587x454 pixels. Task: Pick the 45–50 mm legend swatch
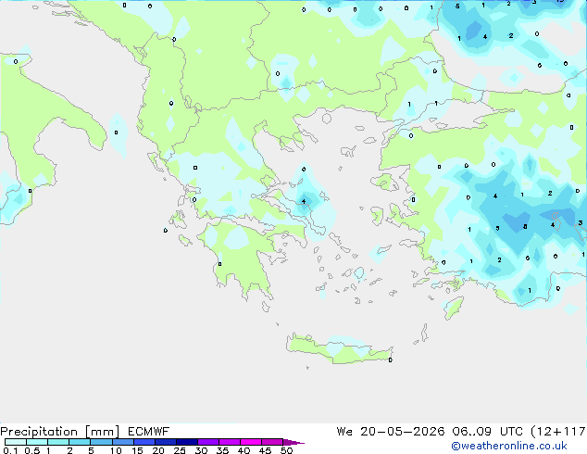point(272,442)
